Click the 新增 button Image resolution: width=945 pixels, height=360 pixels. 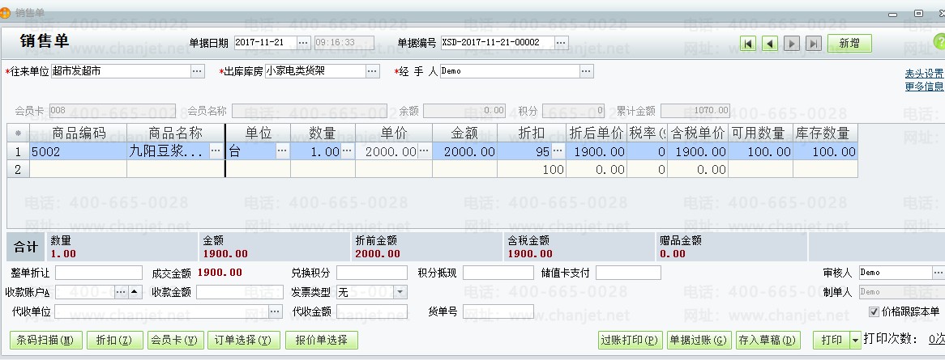point(849,44)
